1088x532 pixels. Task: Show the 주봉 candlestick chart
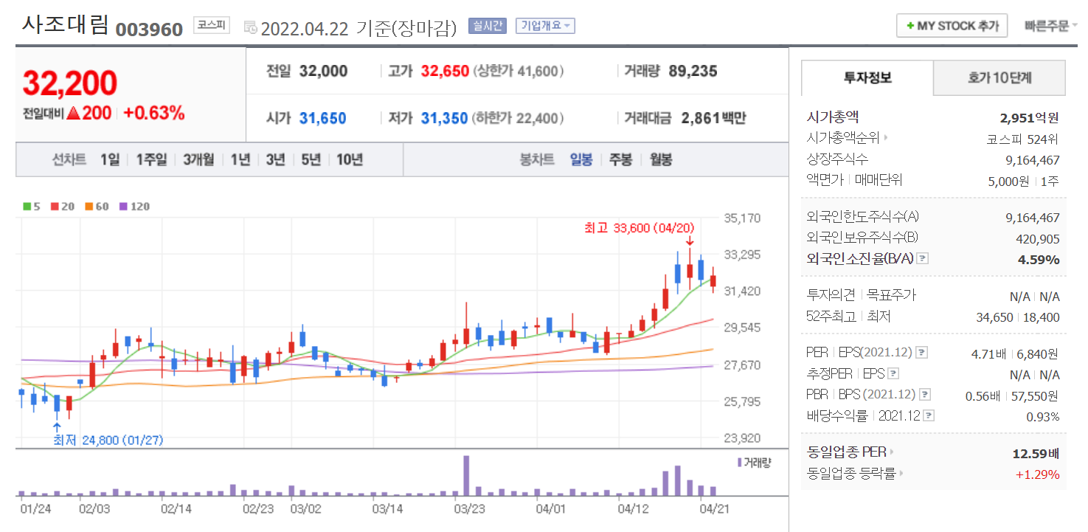(x=620, y=159)
